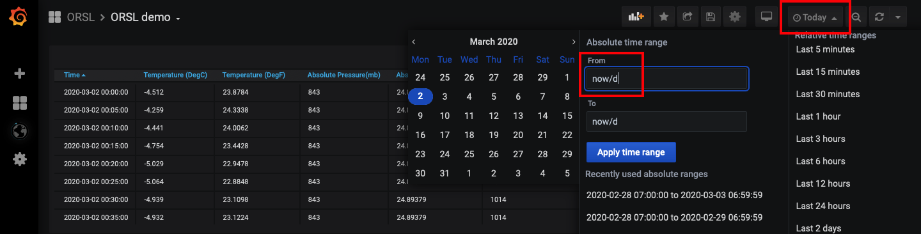Sort by Temperature (DegC) column header
The height and width of the screenshot is (234, 921).
click(175, 75)
